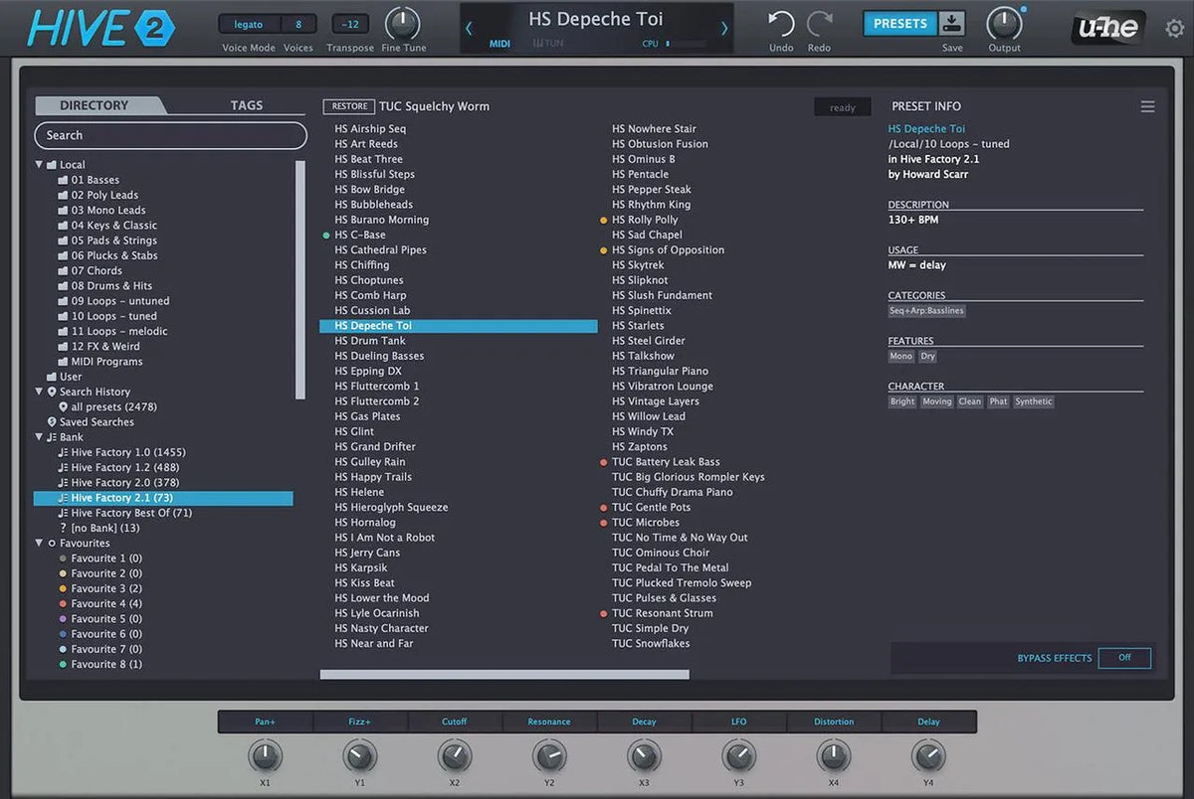This screenshot has height=799, width=1194.
Task: Collapse the Favourites section
Action: 40,544
